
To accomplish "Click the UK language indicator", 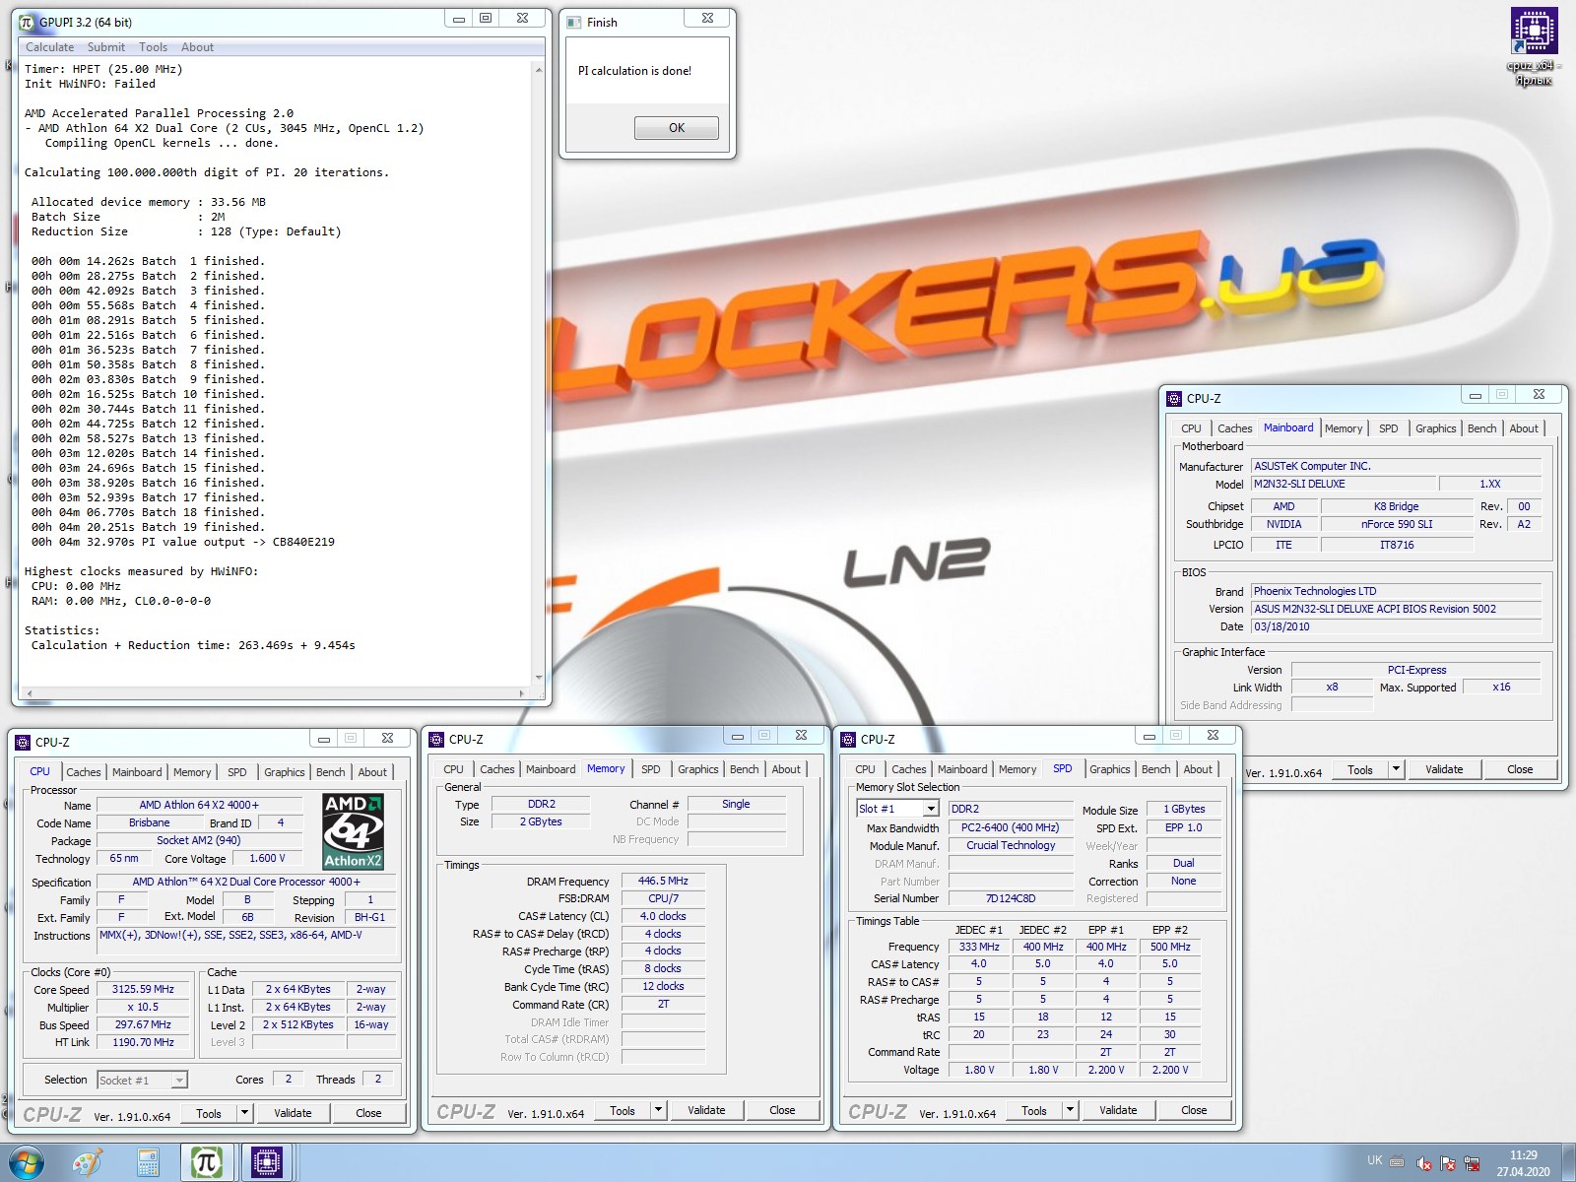I will [1374, 1160].
